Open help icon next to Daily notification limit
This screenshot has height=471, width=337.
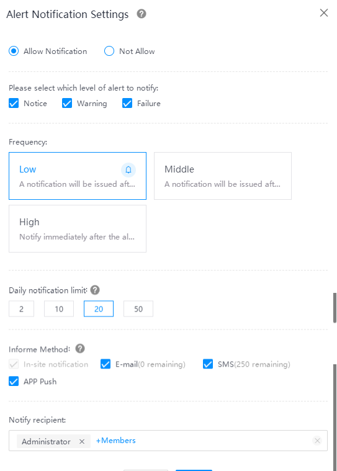(x=95, y=290)
